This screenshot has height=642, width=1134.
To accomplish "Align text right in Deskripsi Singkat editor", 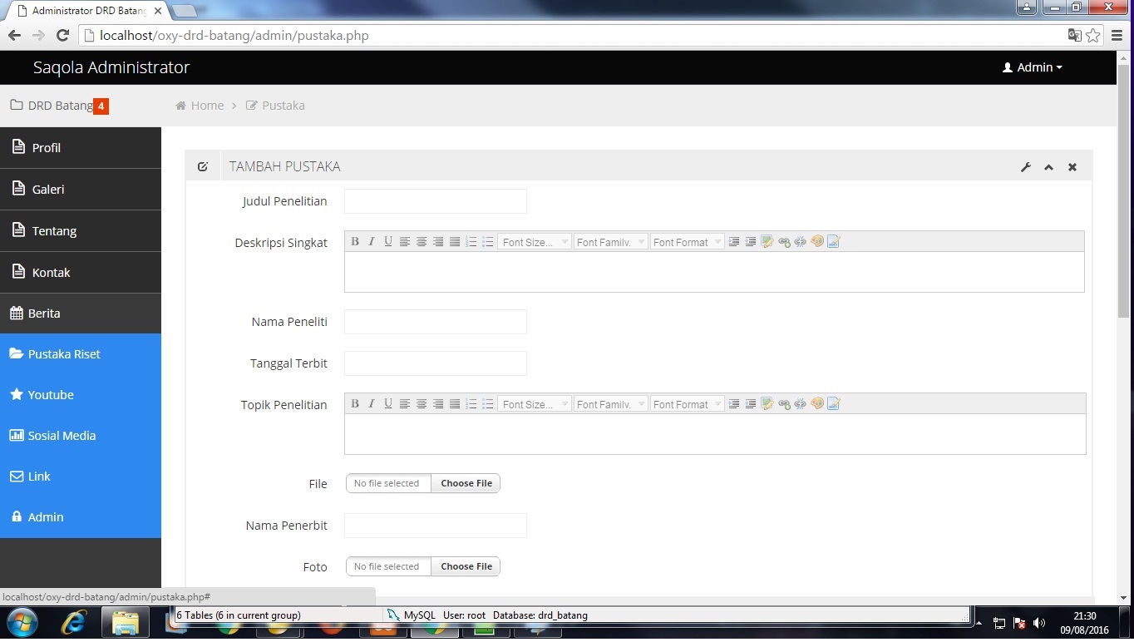I will pyautogui.click(x=438, y=242).
